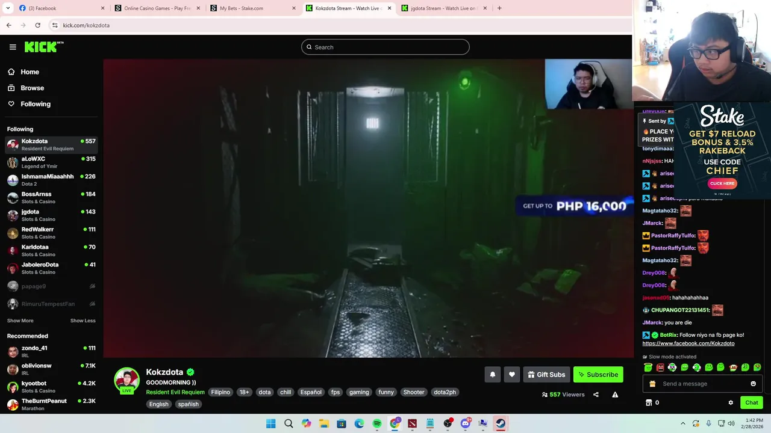This screenshot has width=771, height=433.
Task: Open kyootbot recommended channel
Action: [51, 387]
